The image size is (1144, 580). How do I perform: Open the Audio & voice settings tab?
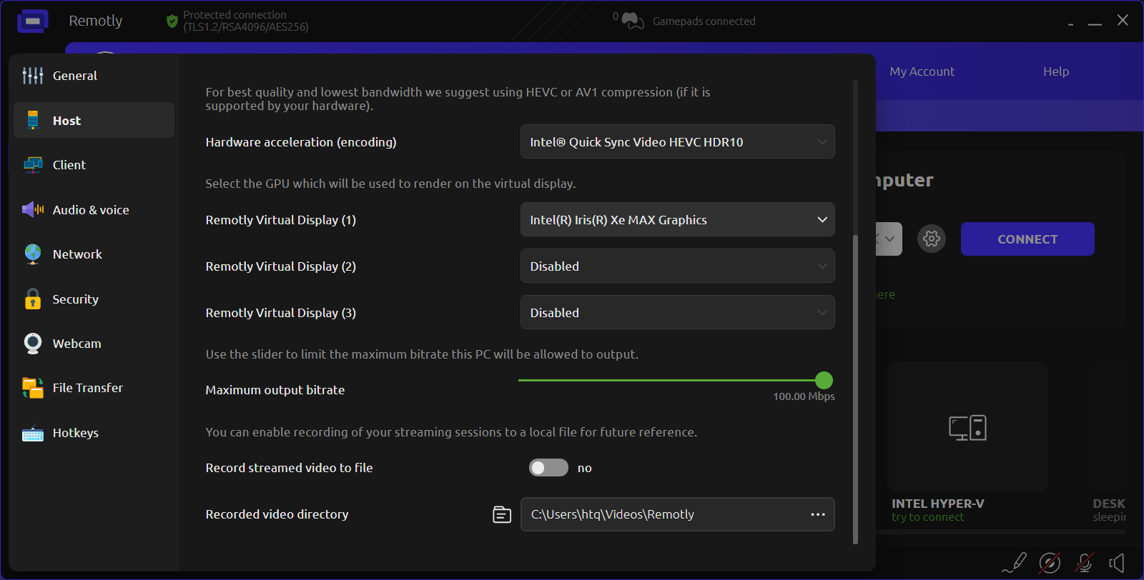click(90, 210)
